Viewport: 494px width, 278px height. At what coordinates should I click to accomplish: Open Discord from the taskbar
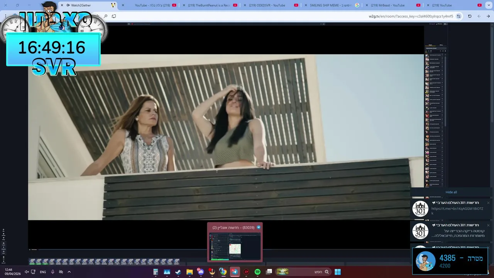click(201, 272)
